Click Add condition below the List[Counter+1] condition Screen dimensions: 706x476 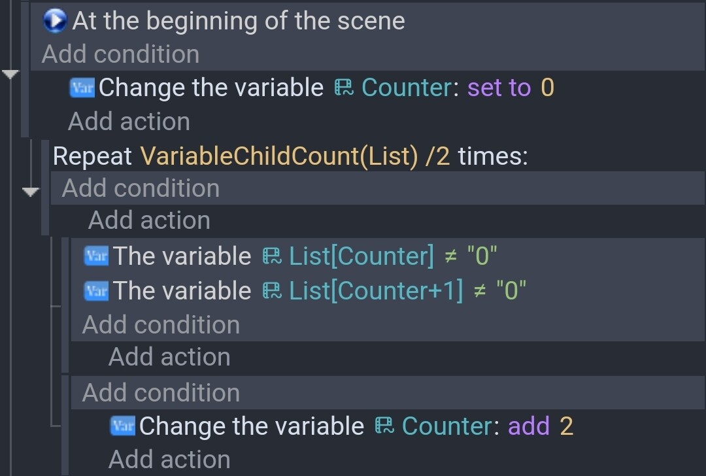(161, 325)
